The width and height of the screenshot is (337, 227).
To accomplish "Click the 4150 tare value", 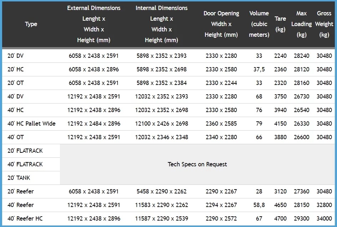I will (x=280, y=123).
